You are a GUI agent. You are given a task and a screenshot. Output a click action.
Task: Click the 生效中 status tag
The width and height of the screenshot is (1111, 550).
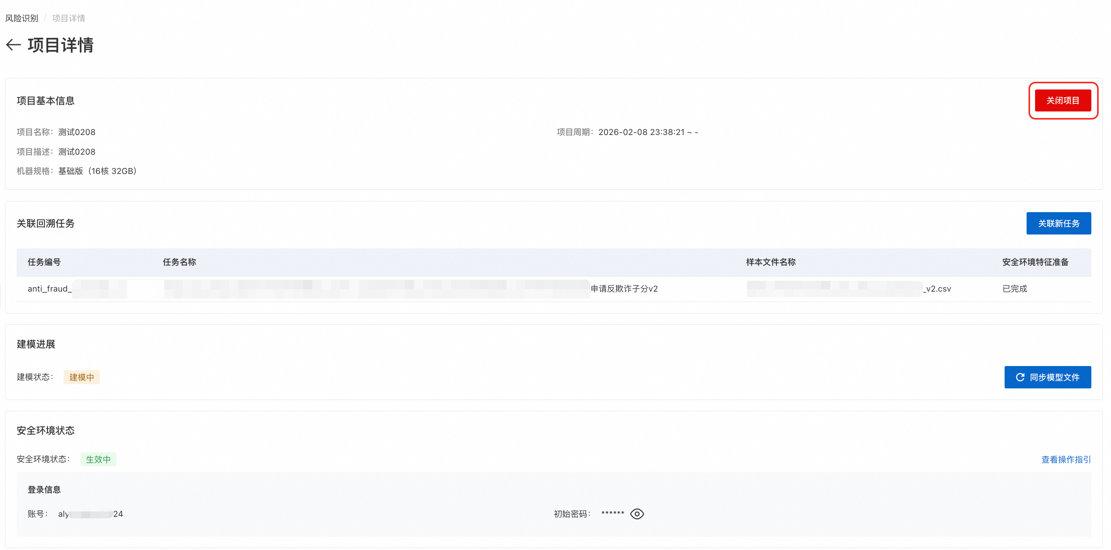[x=98, y=459]
